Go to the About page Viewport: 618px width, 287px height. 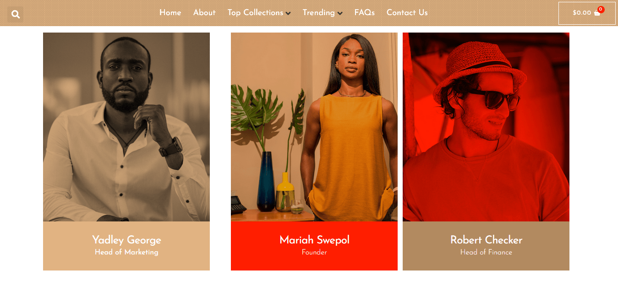[x=204, y=13]
